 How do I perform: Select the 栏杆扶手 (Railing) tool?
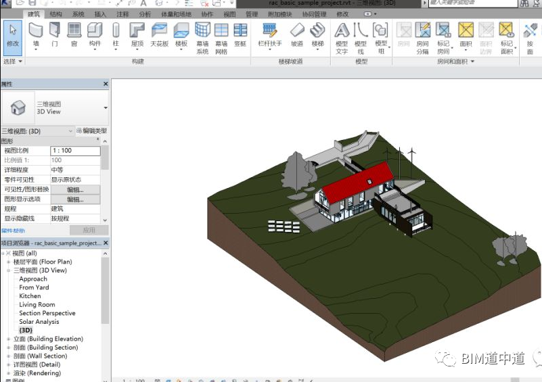point(270,35)
